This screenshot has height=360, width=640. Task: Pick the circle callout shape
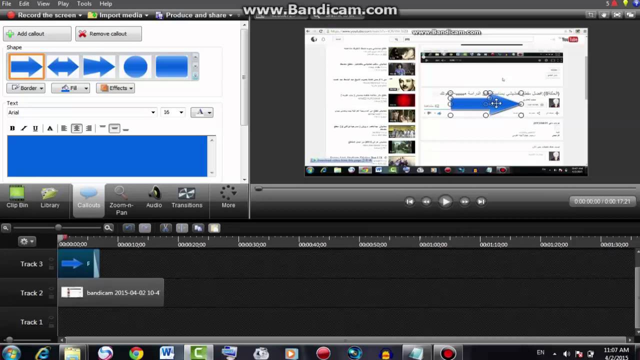pos(135,66)
